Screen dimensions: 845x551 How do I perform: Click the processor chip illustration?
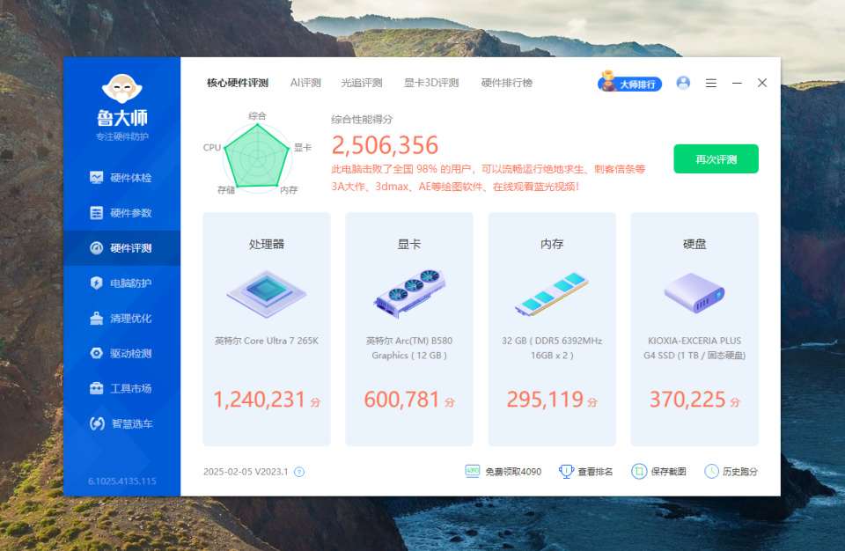tap(266, 294)
